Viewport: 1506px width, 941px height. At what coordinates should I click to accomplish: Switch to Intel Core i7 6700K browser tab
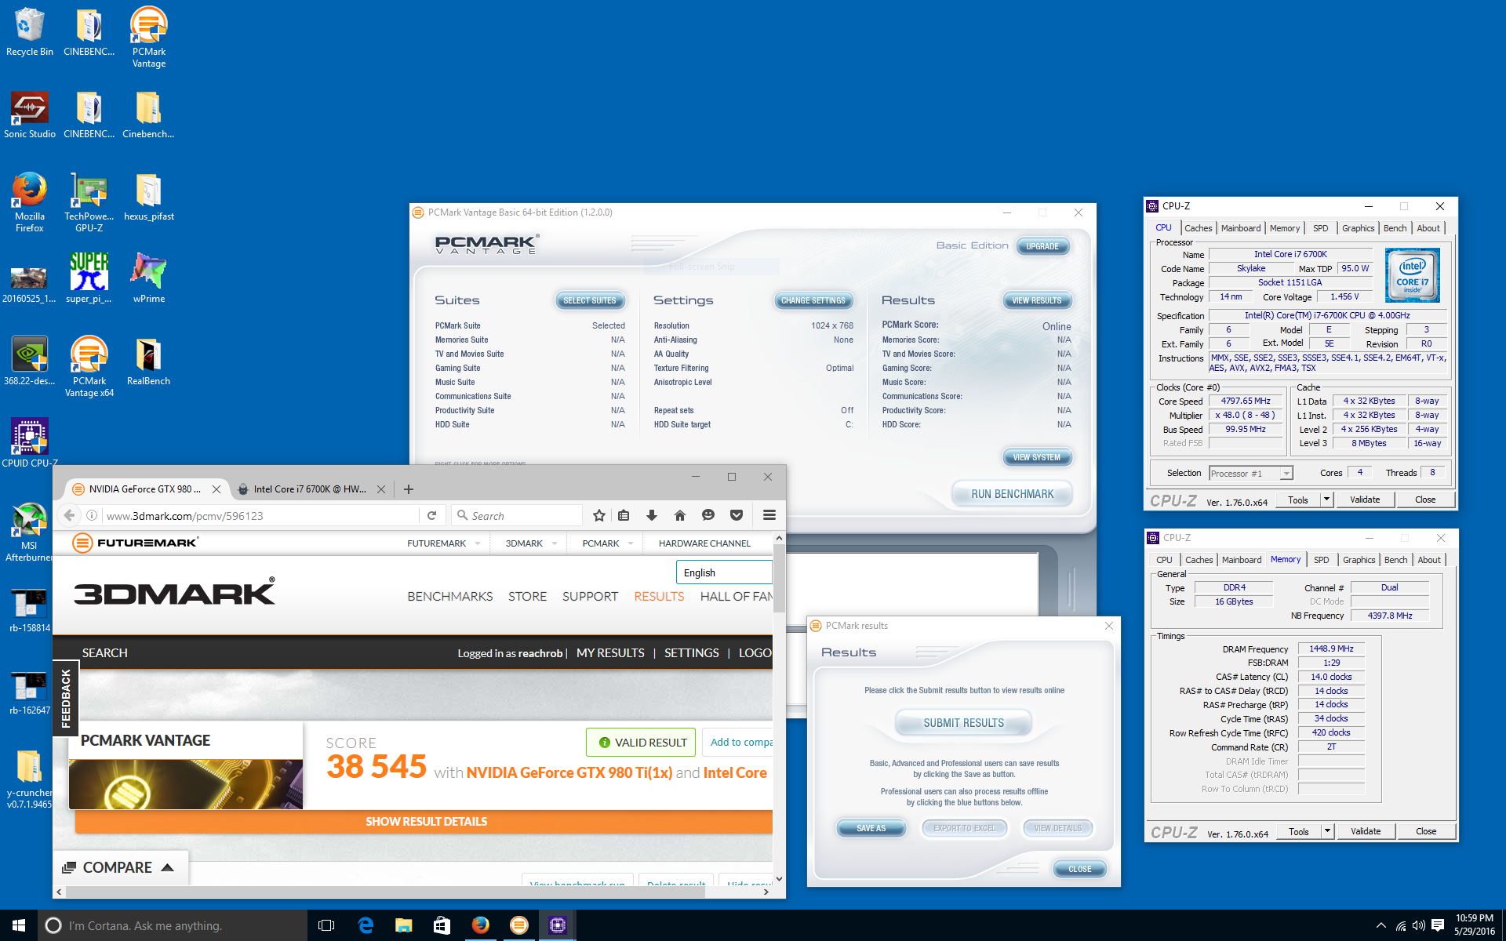click(x=309, y=489)
